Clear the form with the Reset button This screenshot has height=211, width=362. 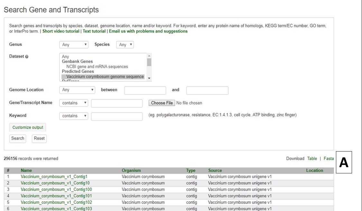(39, 139)
